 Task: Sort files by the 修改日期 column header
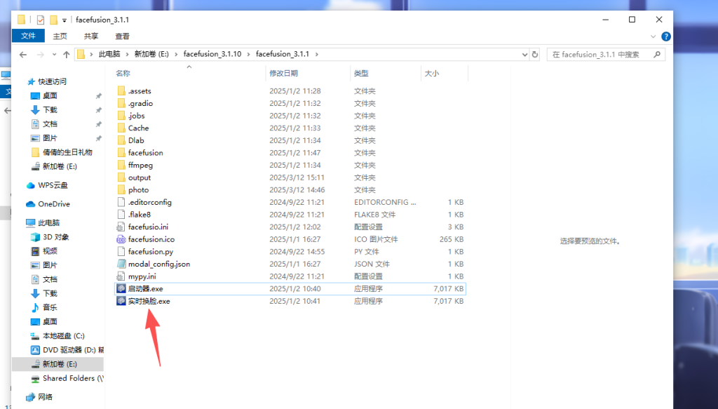click(283, 73)
